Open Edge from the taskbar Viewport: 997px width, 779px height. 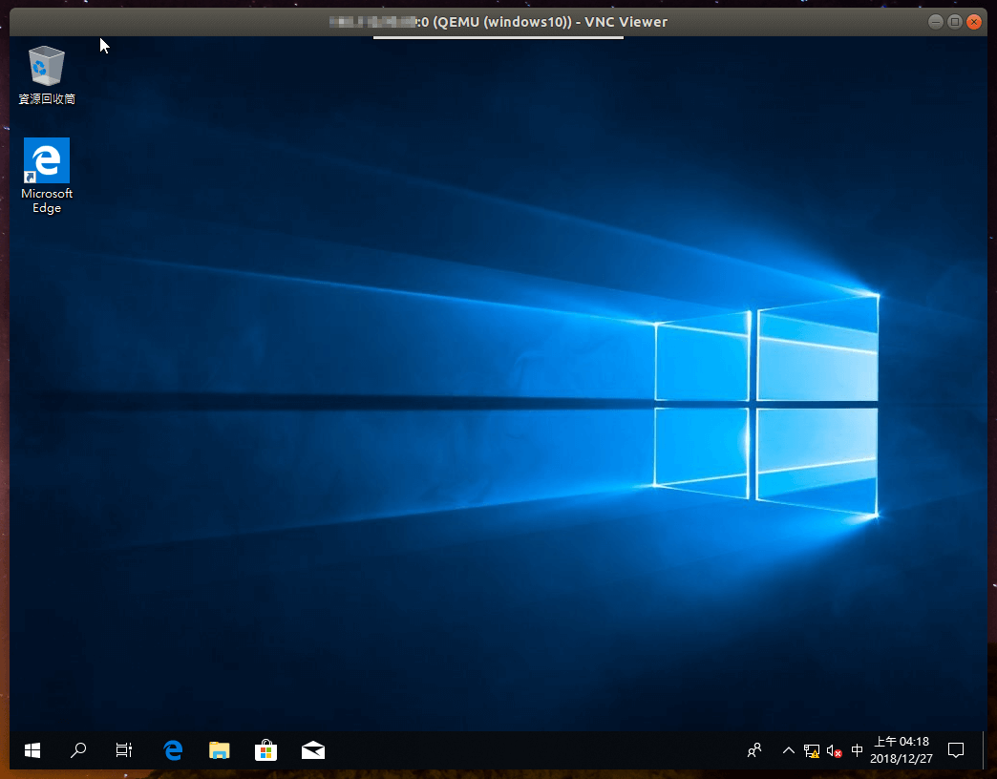pos(173,750)
